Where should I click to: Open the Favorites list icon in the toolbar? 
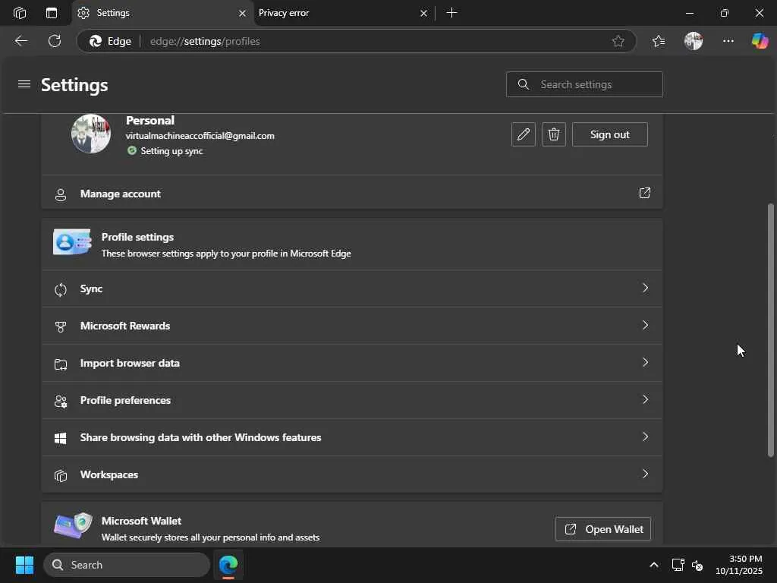659,41
